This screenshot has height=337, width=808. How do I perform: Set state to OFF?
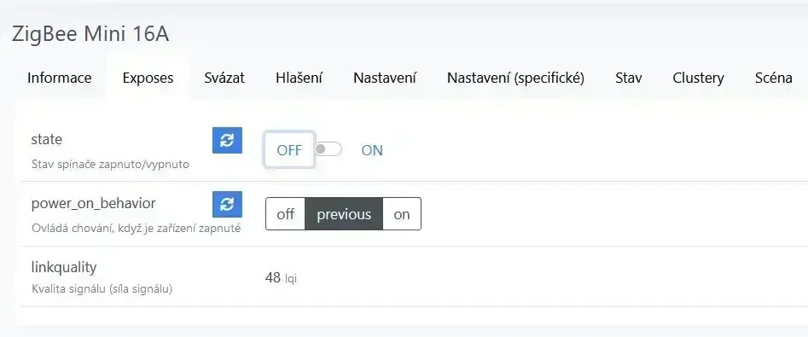tap(289, 150)
